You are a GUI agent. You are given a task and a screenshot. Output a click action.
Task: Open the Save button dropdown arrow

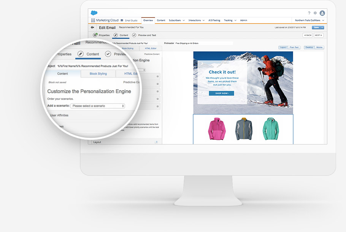click(322, 28)
